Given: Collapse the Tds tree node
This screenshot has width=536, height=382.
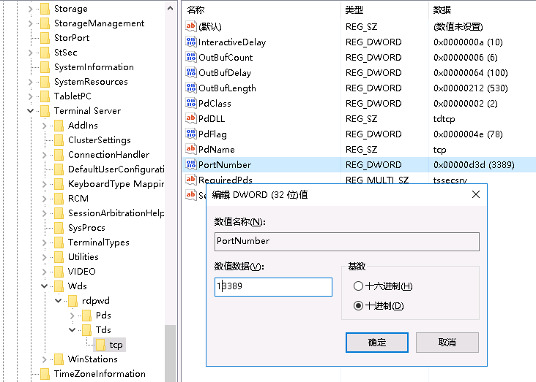Looking at the screenshot, I should click(72, 330).
